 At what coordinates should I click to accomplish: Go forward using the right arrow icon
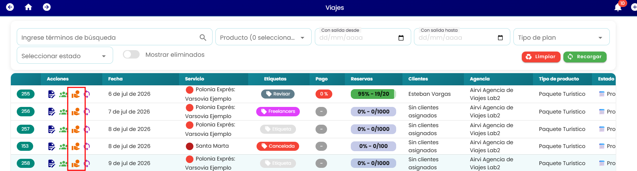(47, 7)
